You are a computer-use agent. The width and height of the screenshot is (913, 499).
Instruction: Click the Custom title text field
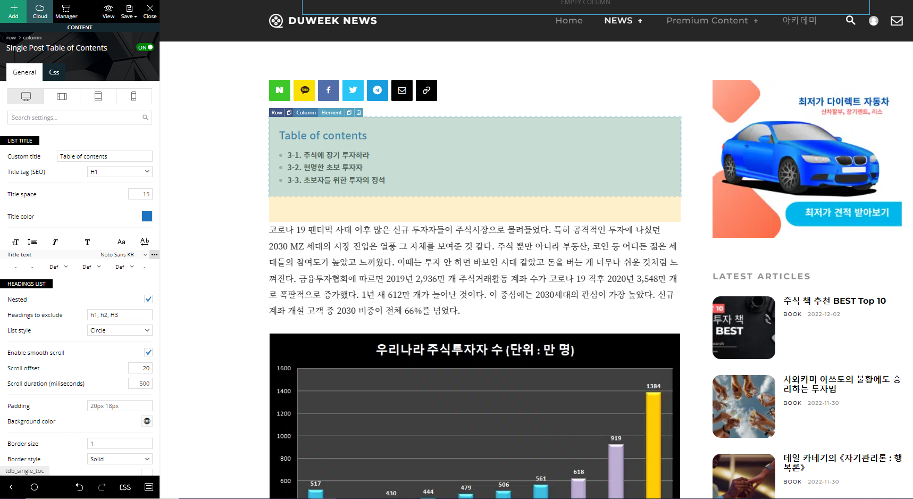pos(104,156)
